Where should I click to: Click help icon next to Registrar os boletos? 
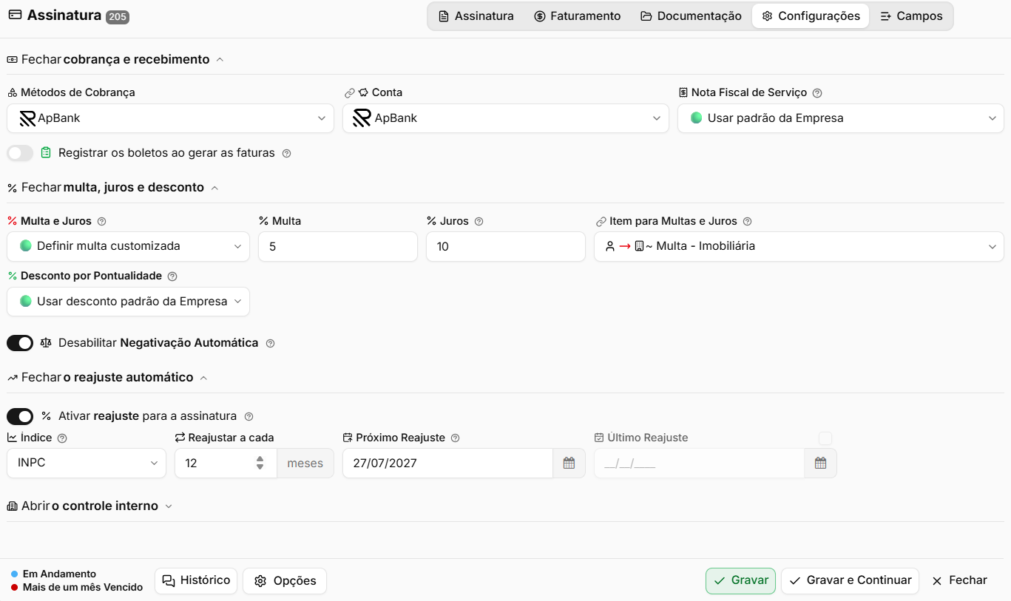(x=287, y=154)
